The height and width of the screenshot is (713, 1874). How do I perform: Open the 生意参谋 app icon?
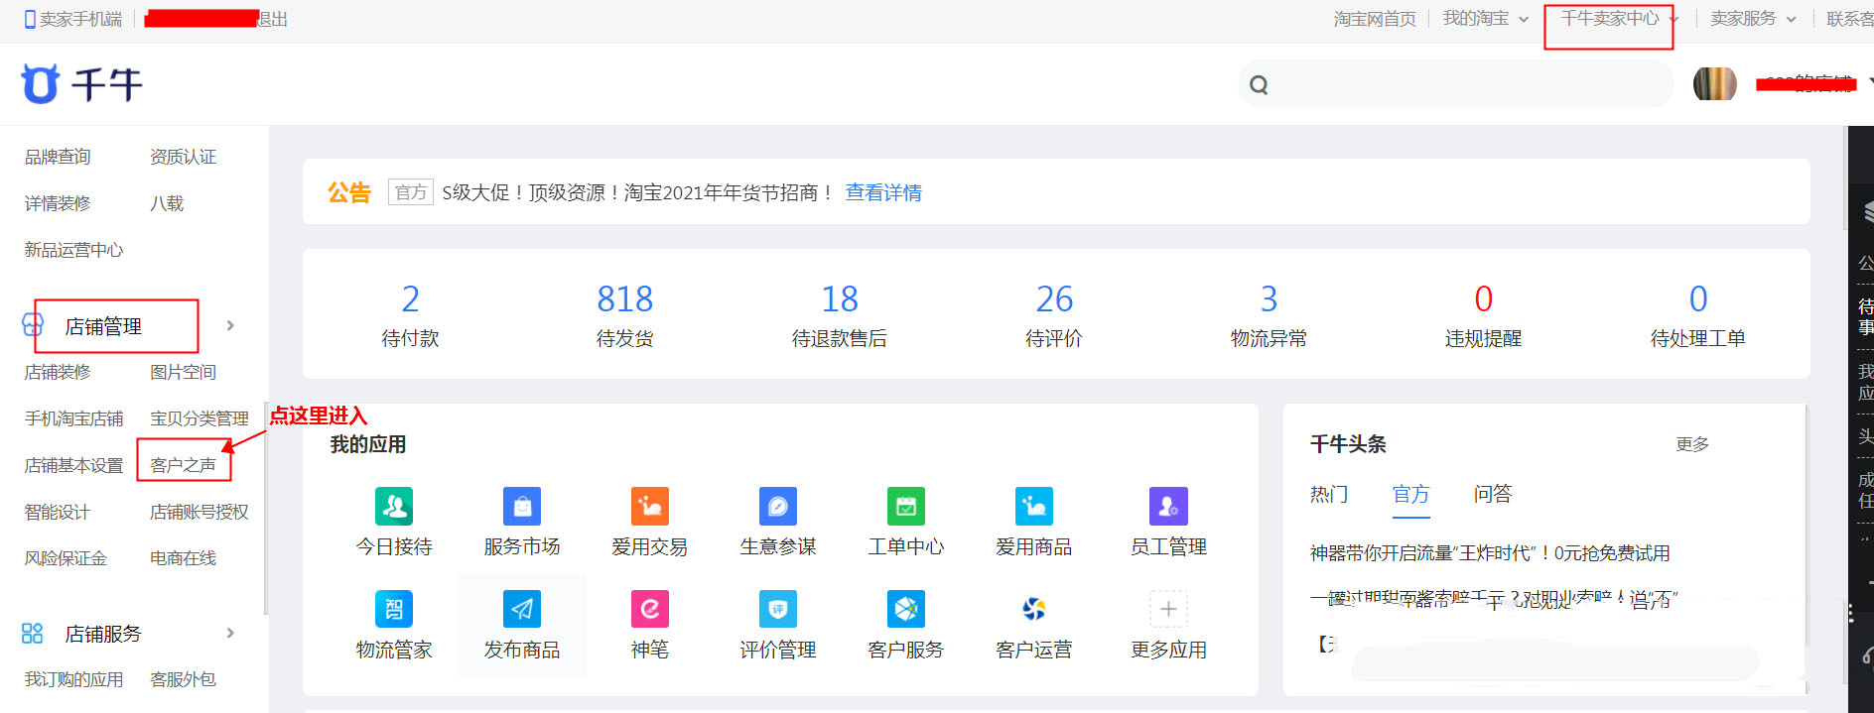click(778, 506)
